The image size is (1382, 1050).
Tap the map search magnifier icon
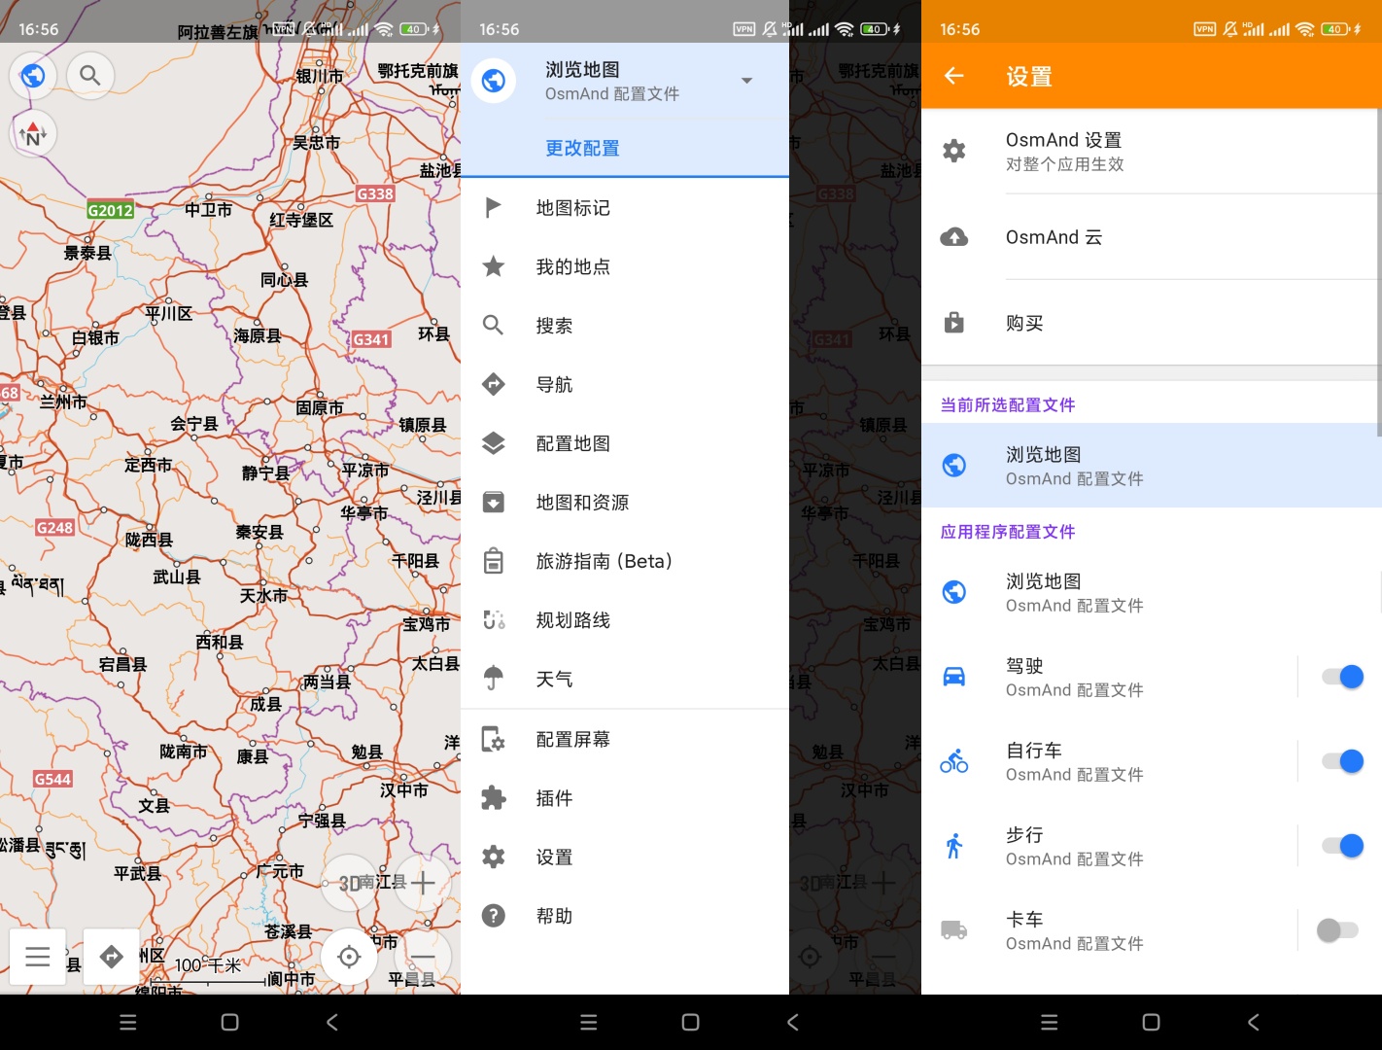click(89, 75)
